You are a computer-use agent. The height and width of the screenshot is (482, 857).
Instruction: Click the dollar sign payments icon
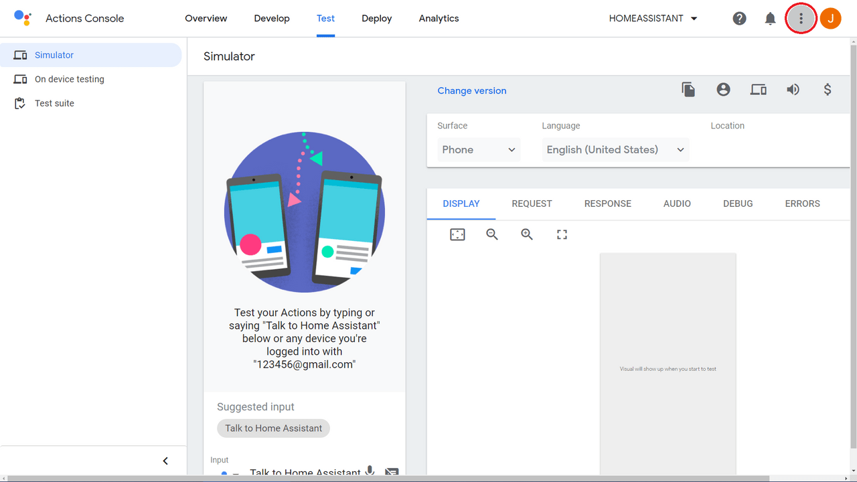pyautogui.click(x=828, y=90)
